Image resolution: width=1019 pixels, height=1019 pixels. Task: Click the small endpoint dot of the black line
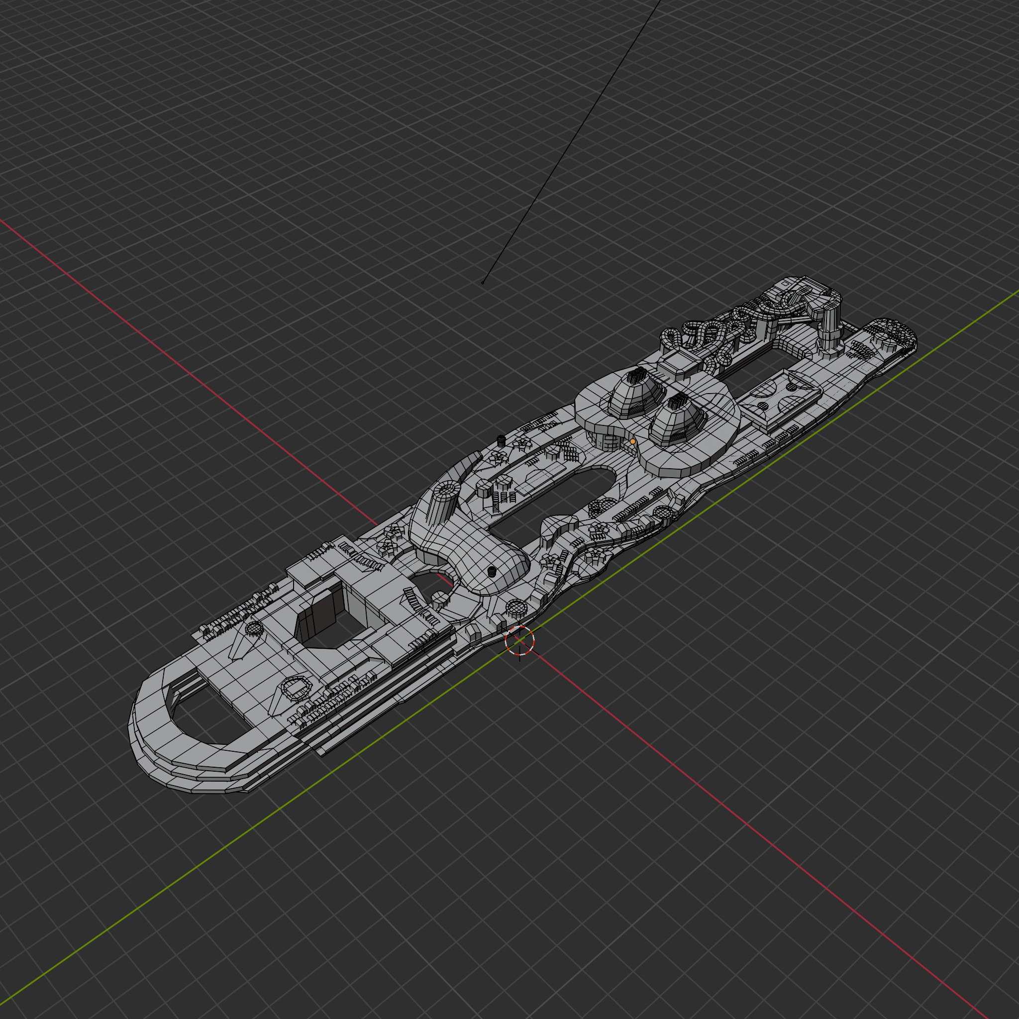(x=483, y=283)
